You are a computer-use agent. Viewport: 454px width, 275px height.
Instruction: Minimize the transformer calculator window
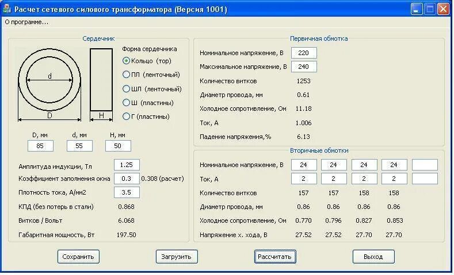(417, 9)
